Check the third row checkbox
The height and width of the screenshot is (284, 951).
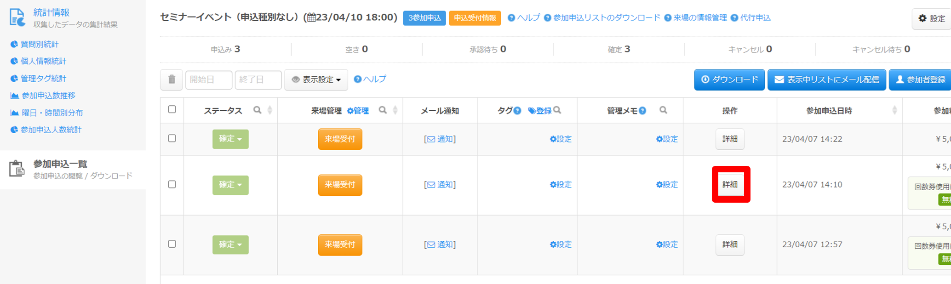tap(172, 244)
